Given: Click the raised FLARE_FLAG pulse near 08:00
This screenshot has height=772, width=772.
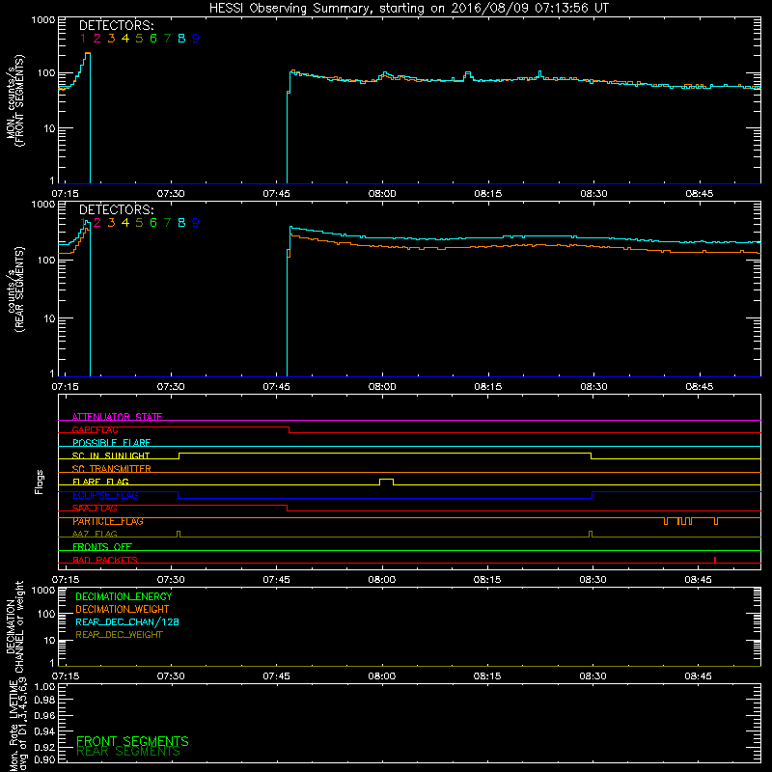Looking at the screenshot, I should (x=387, y=481).
